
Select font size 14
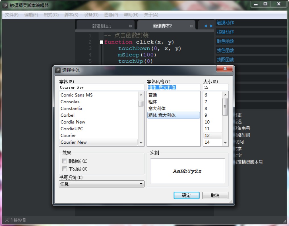click(x=213, y=142)
